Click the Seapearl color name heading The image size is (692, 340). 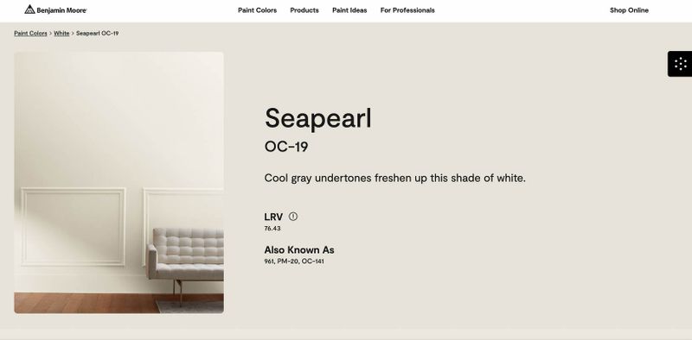(x=318, y=118)
